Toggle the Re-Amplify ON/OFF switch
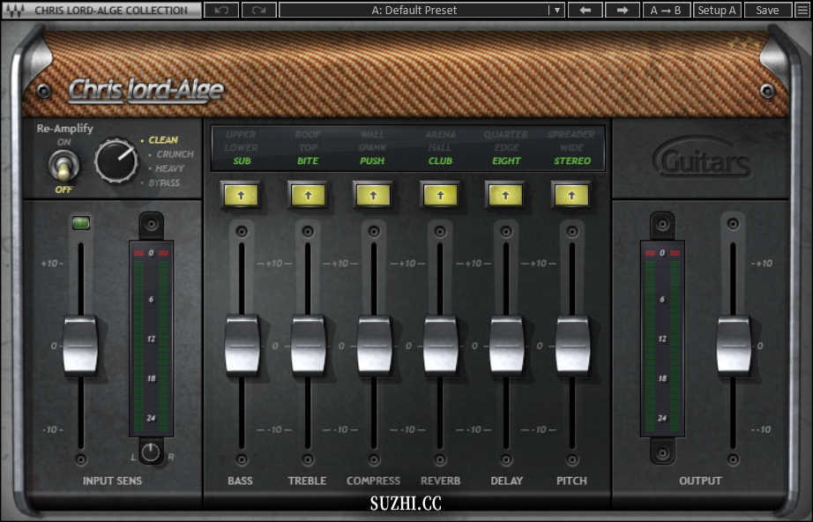This screenshot has height=522, width=813. point(64,164)
